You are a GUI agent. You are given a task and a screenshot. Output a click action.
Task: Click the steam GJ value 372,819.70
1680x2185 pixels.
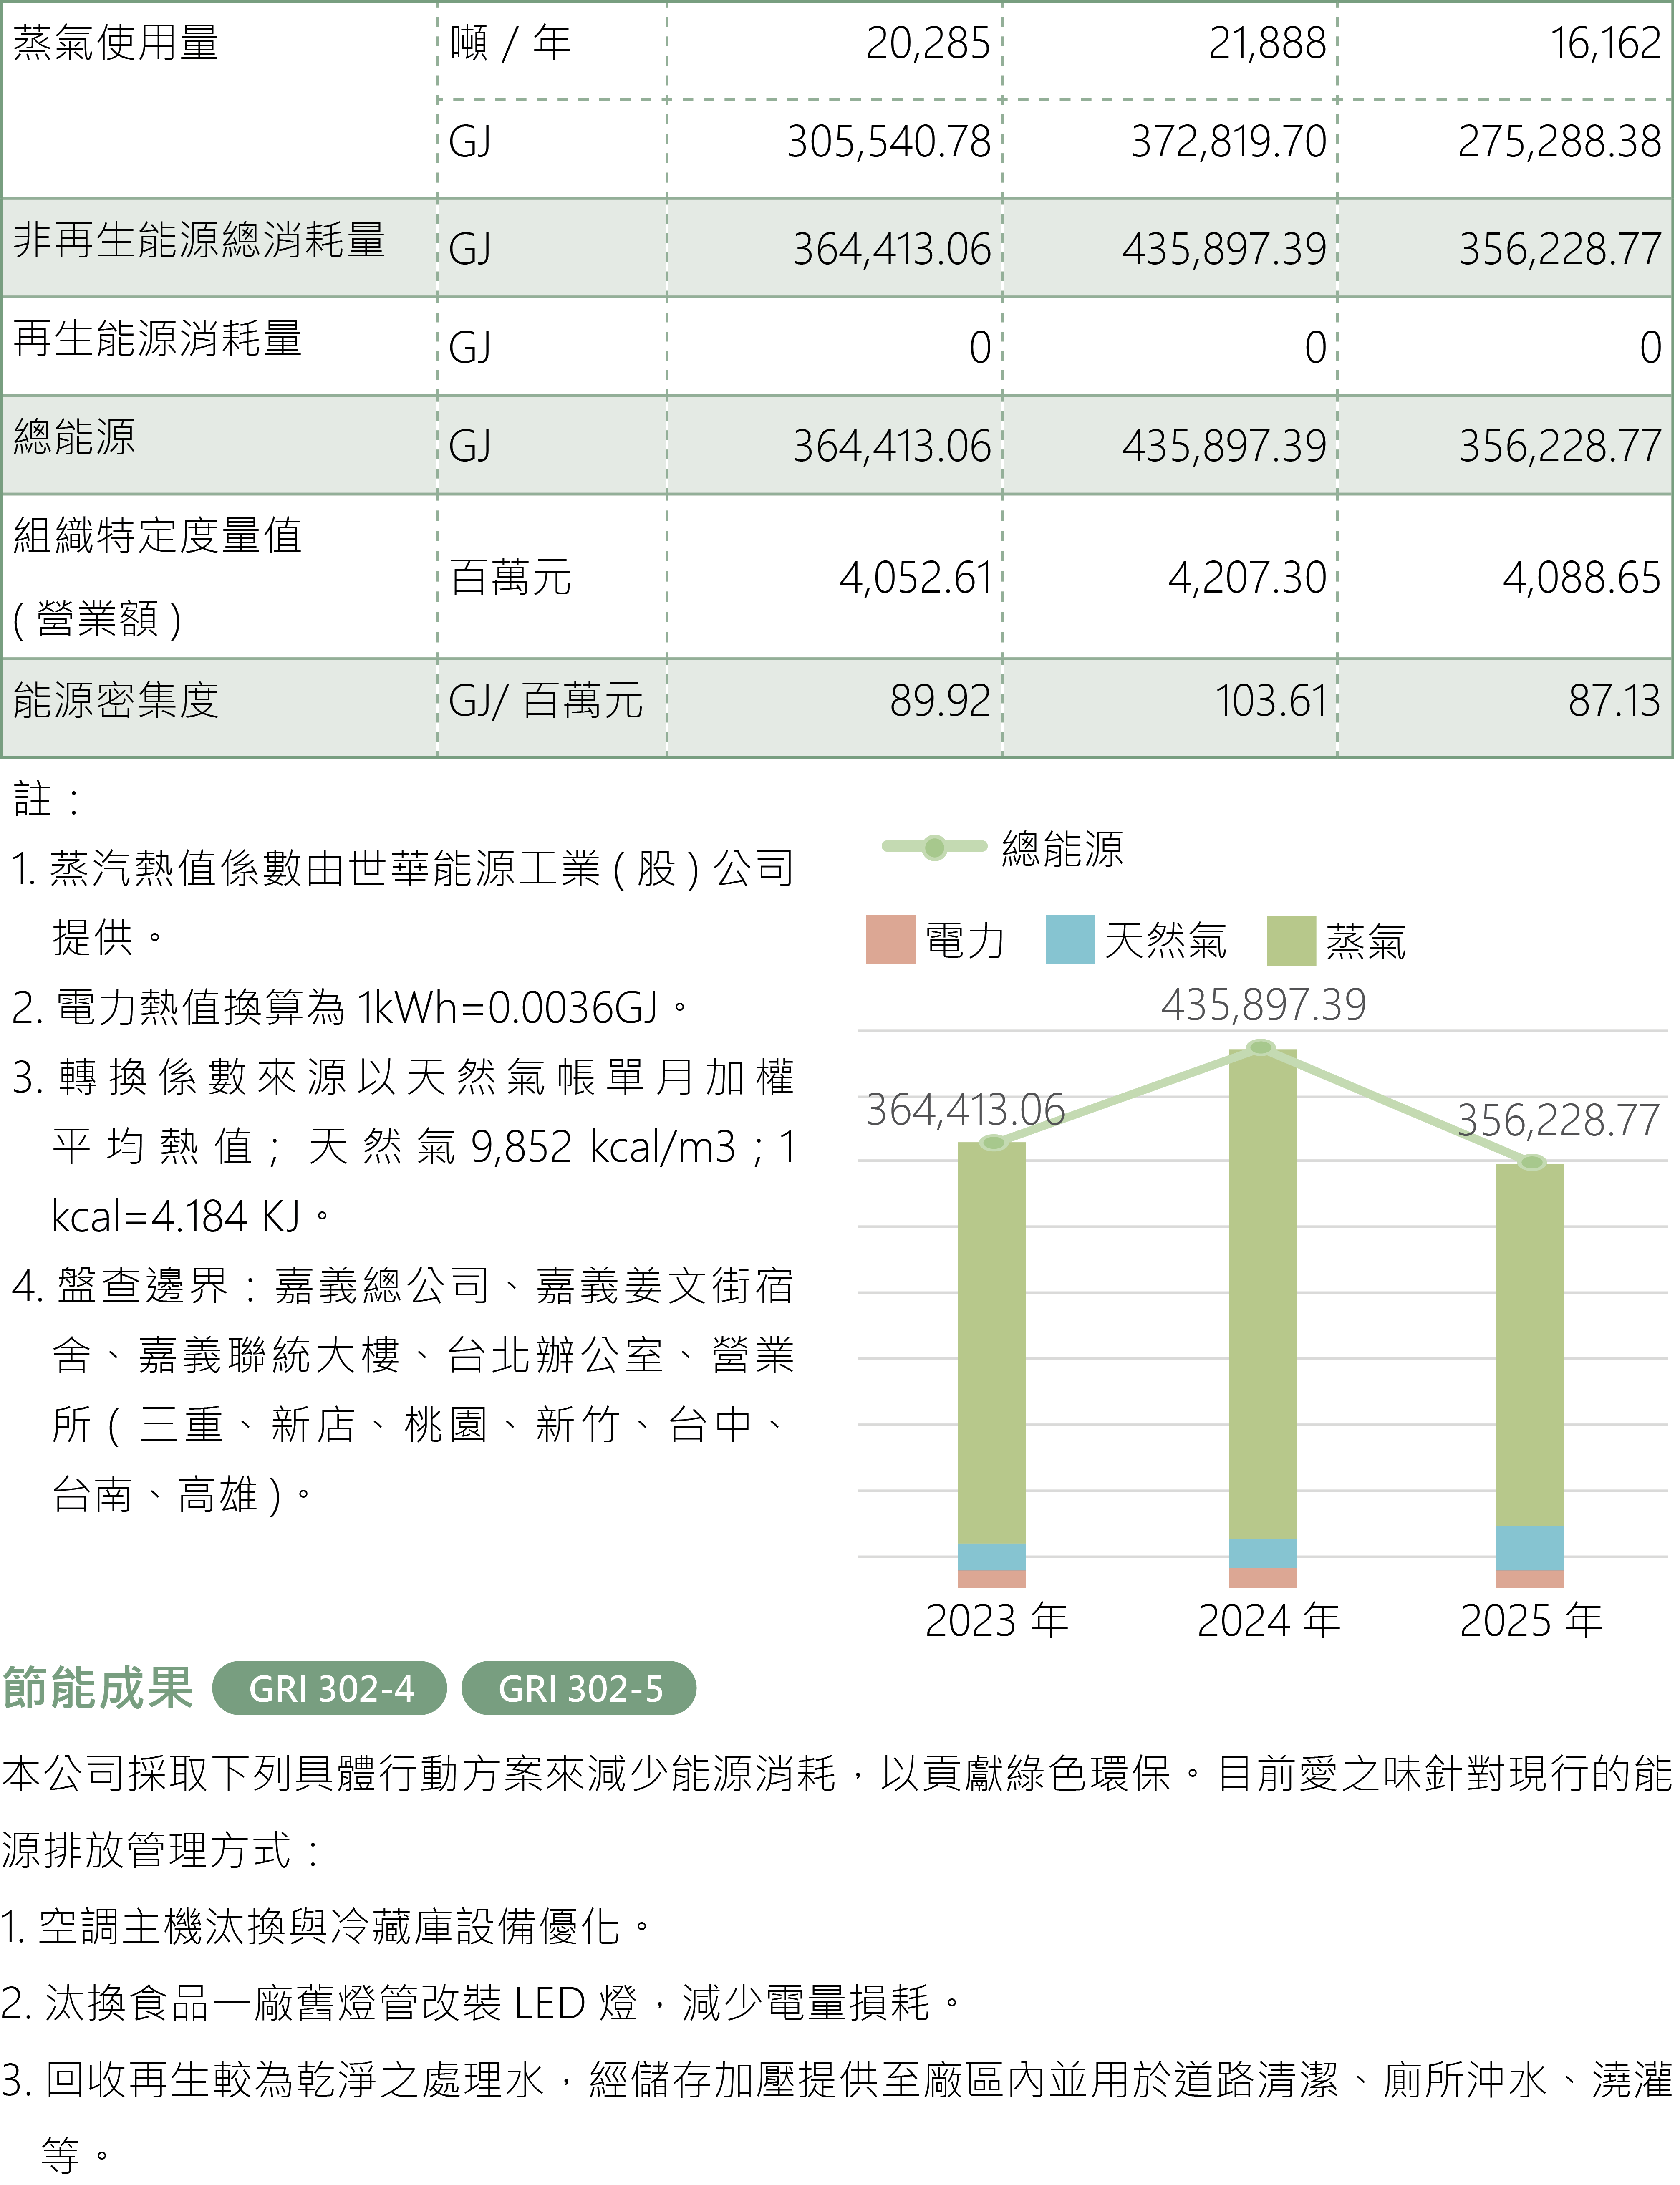(x=1229, y=142)
